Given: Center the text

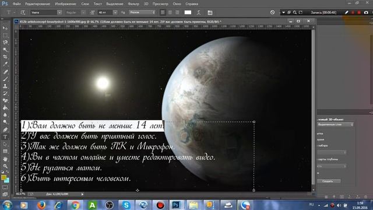Looking at the screenshot, I should point(170,12).
